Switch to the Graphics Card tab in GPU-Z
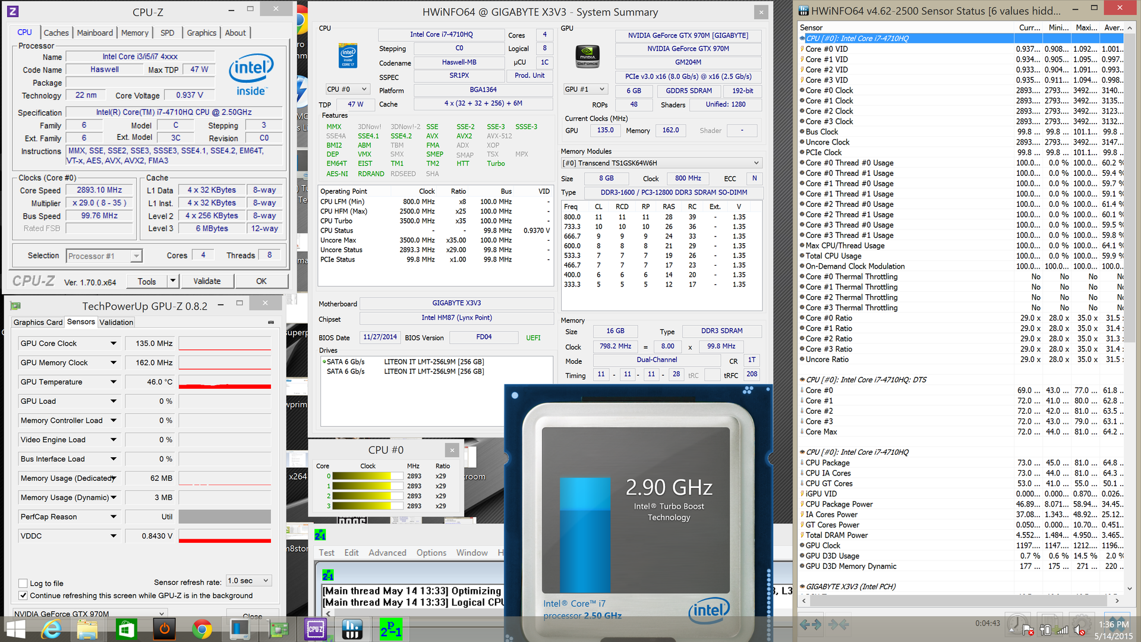Viewport: 1141px width, 642px height. [37, 322]
